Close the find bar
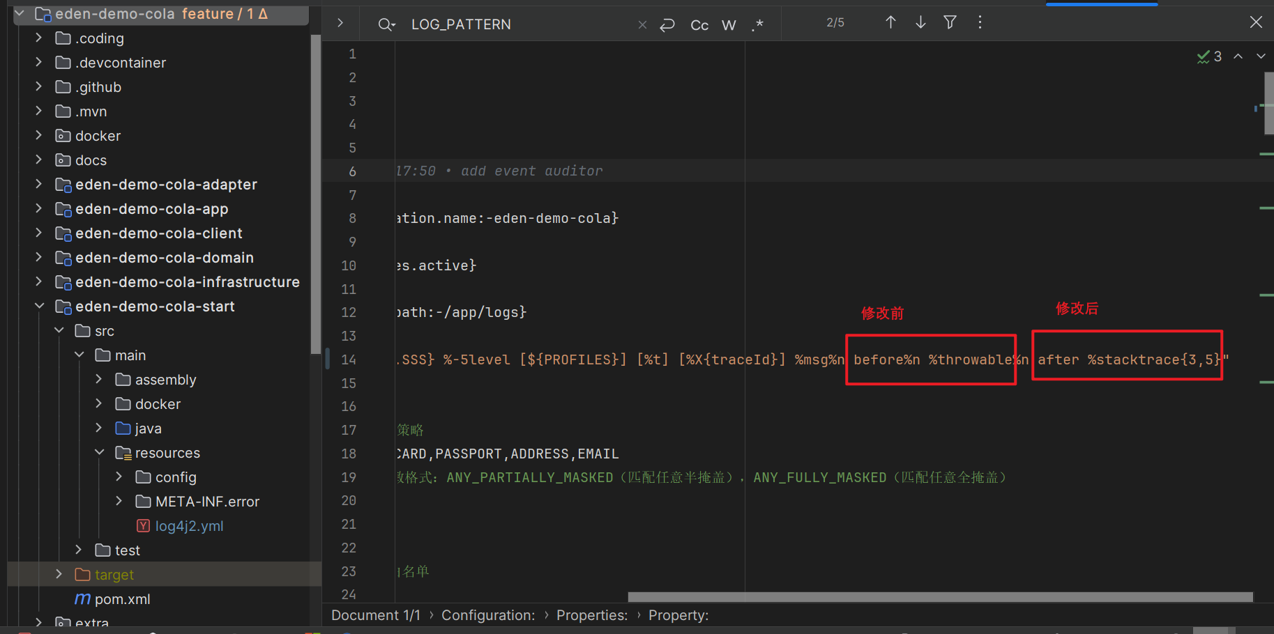The width and height of the screenshot is (1274, 634). 1256,22
